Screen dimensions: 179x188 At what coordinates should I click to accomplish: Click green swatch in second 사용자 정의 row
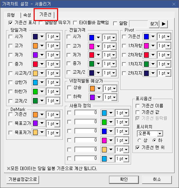coord(104,122)
